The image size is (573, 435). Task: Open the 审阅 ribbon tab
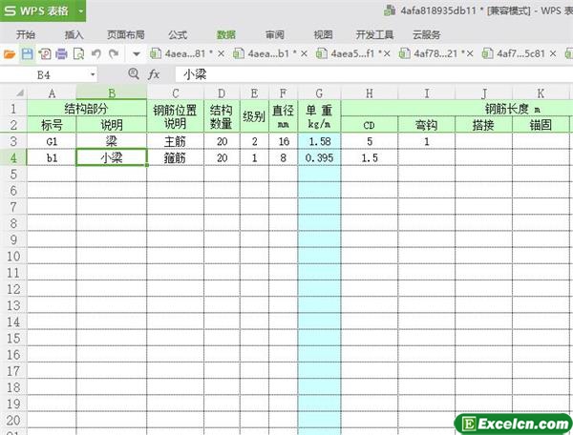click(275, 34)
